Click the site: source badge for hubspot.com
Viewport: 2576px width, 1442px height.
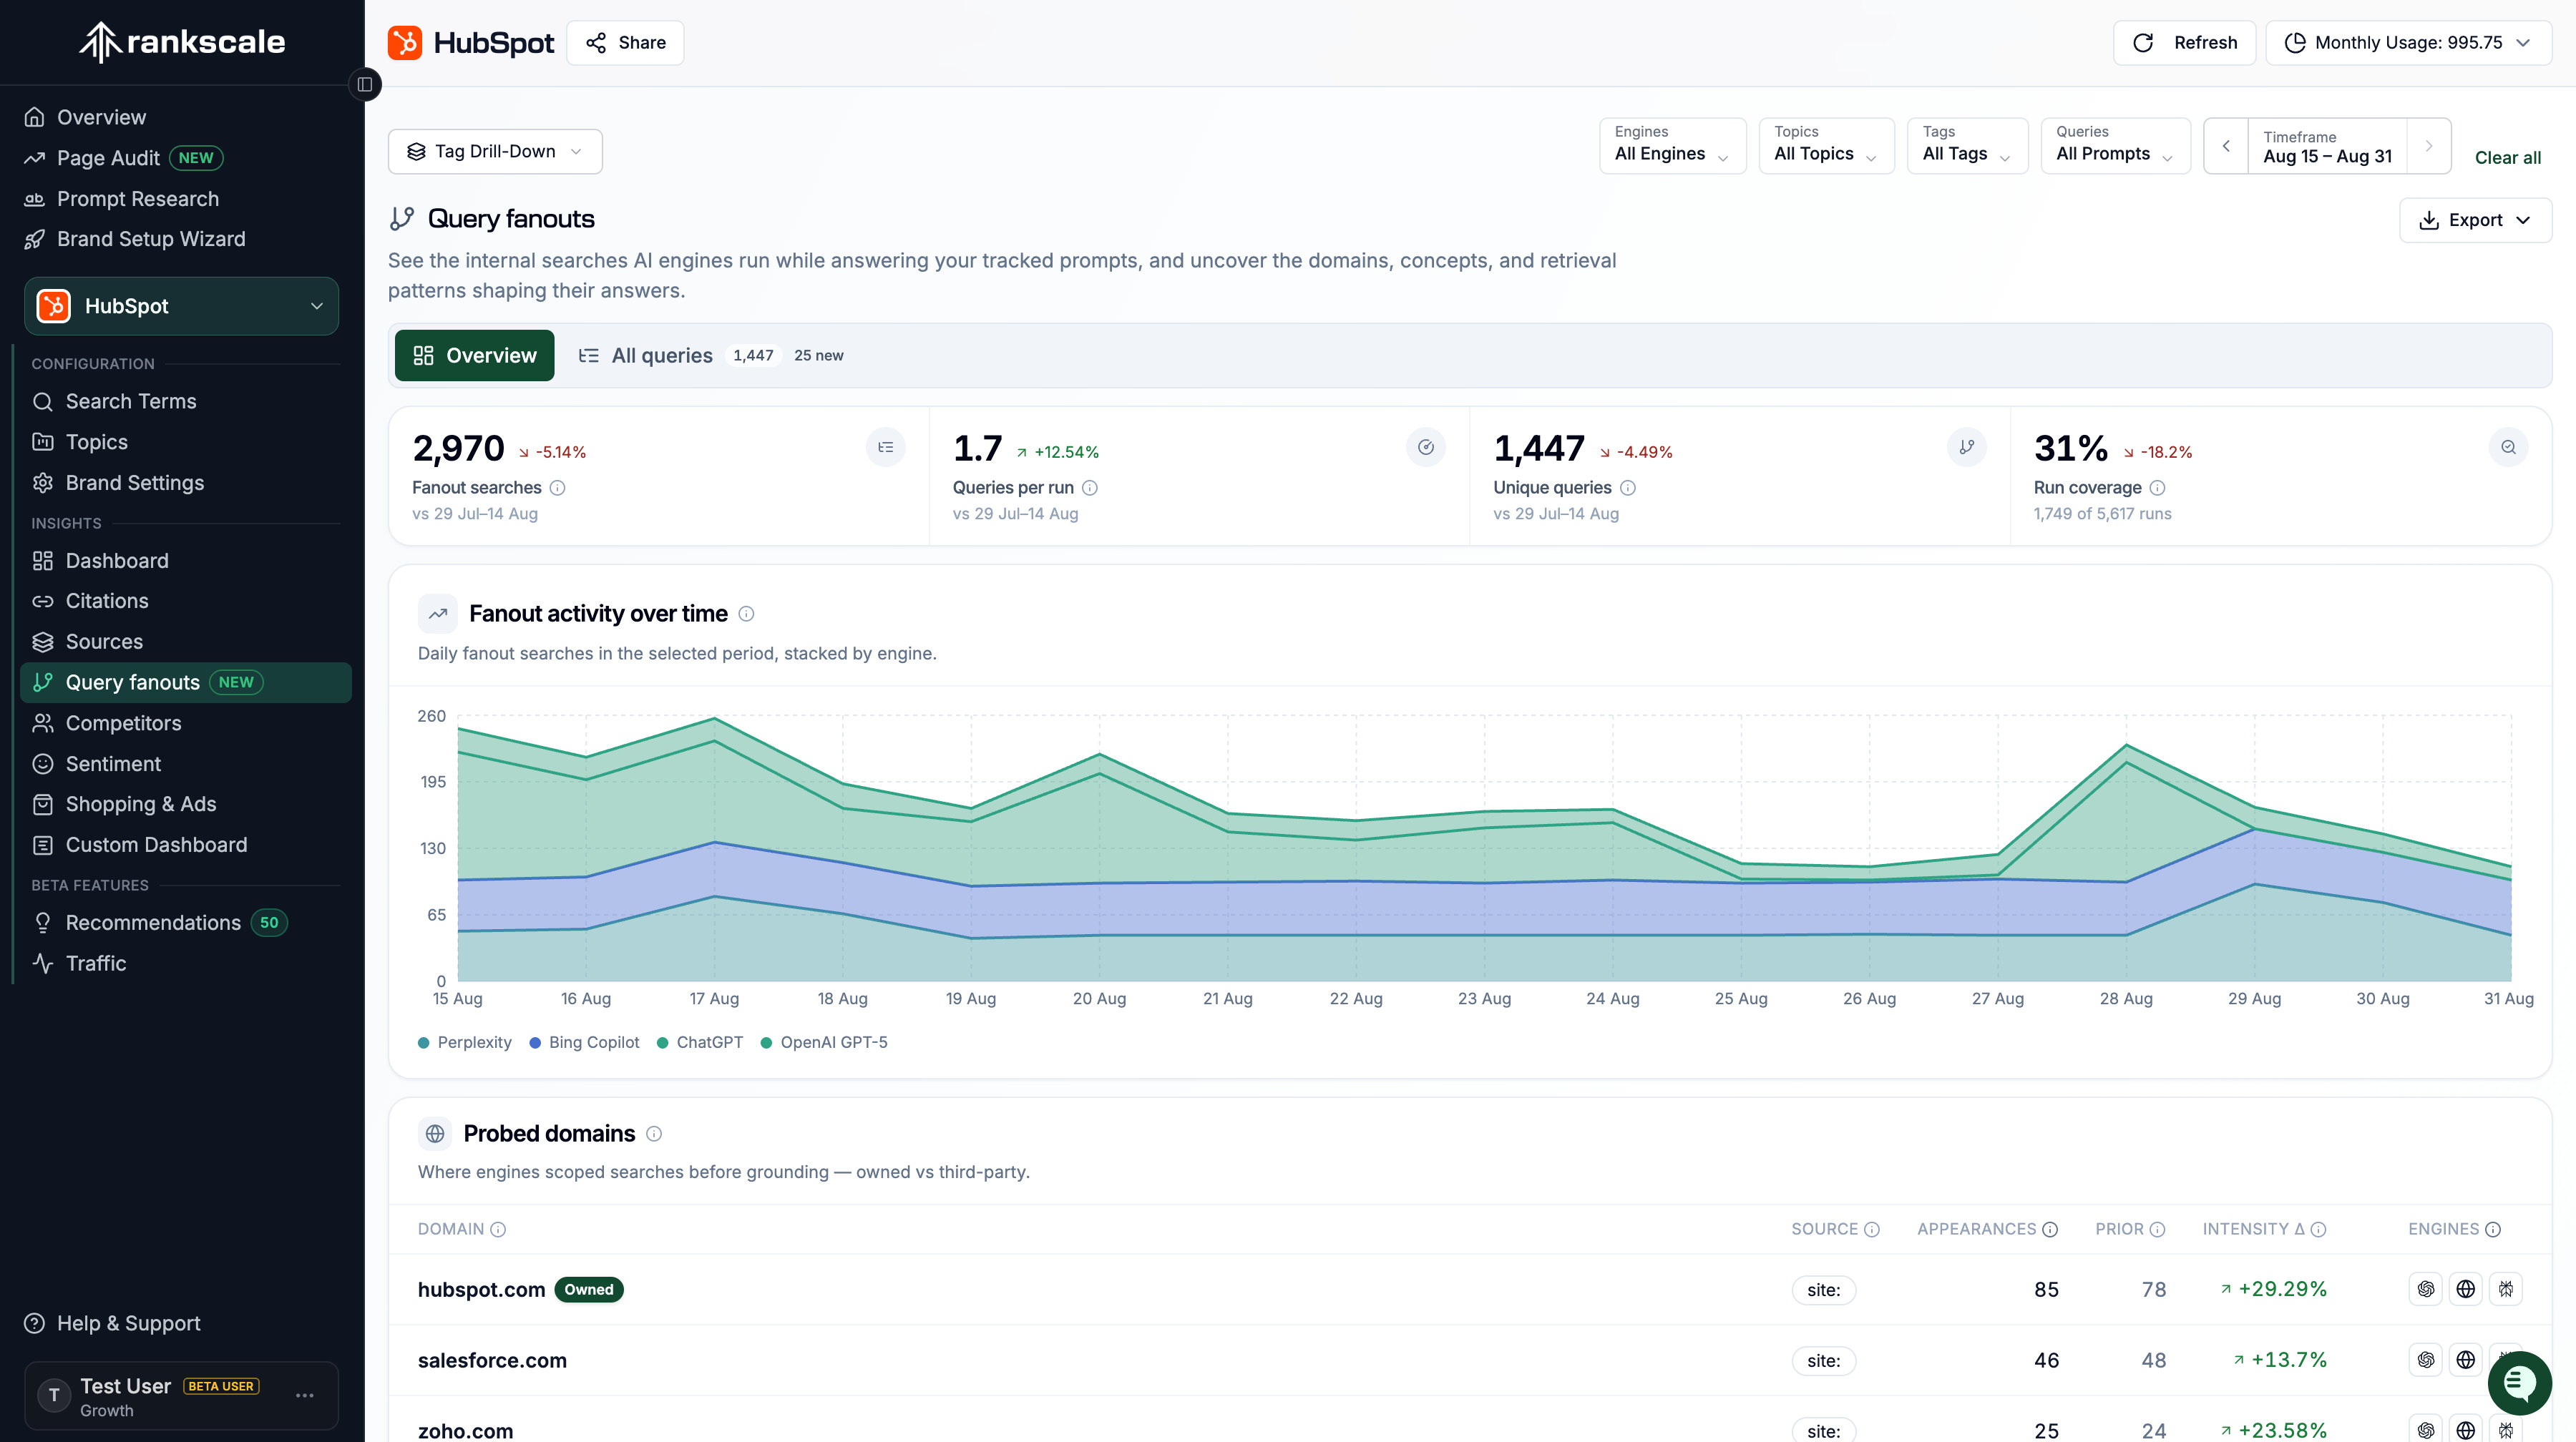1824,1290
